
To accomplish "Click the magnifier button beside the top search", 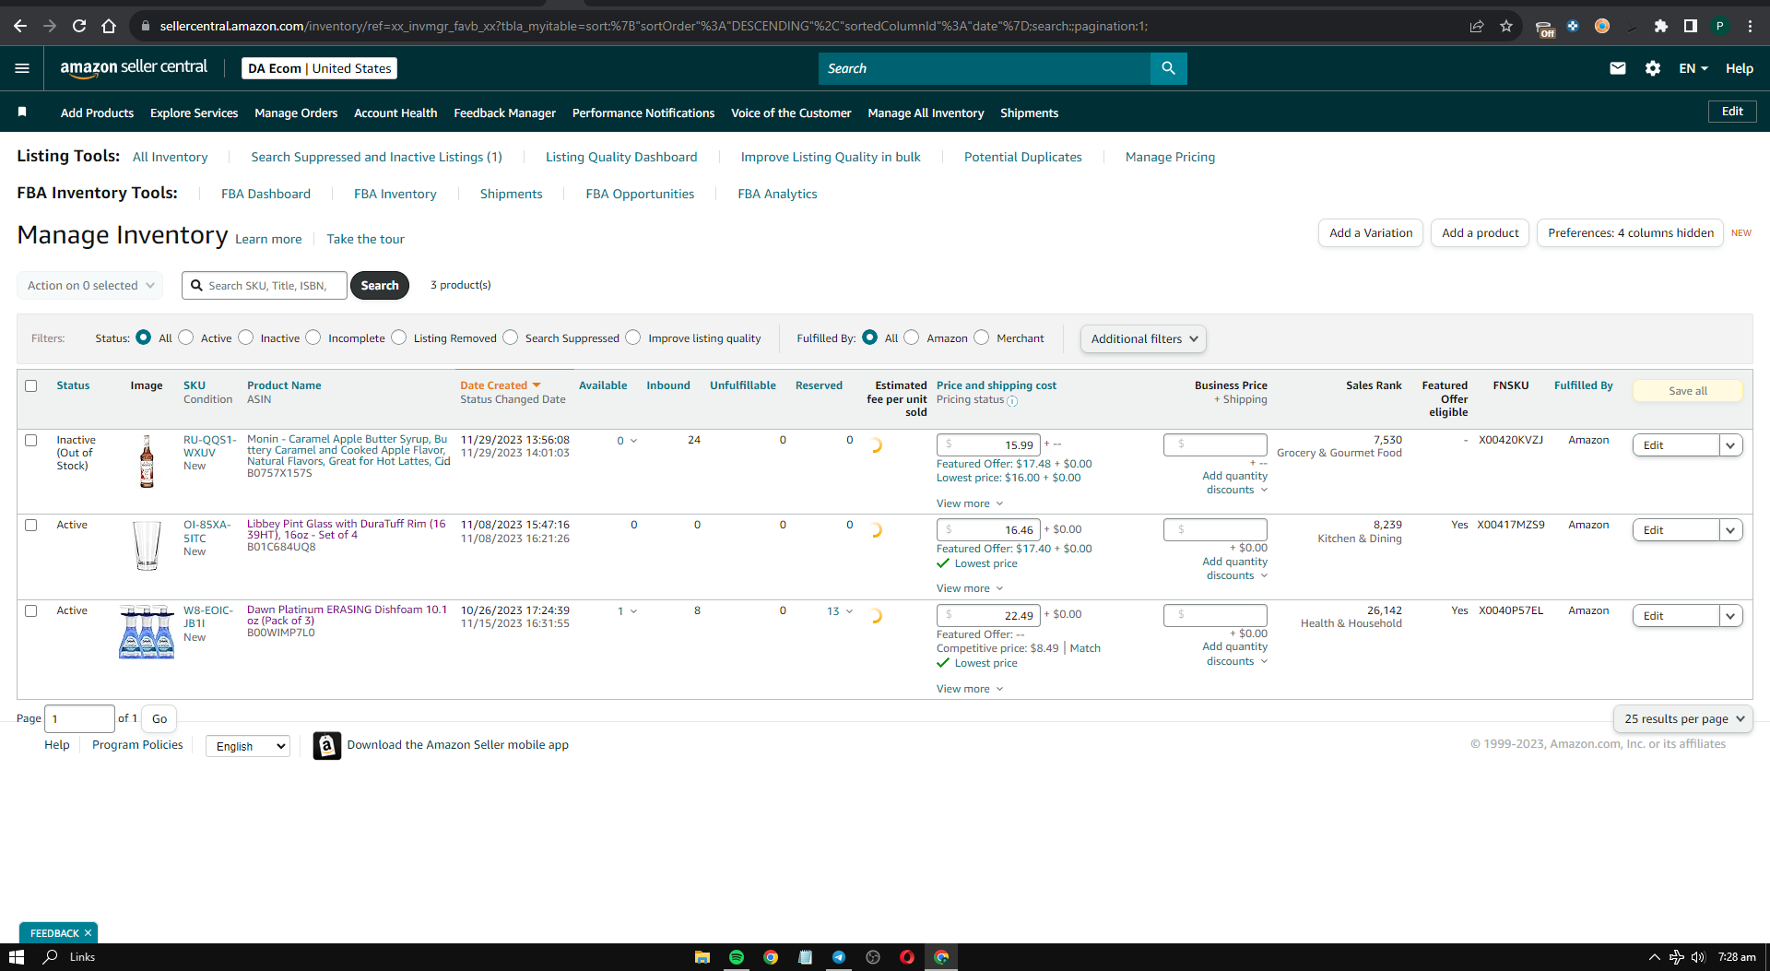I will pos(1168,68).
